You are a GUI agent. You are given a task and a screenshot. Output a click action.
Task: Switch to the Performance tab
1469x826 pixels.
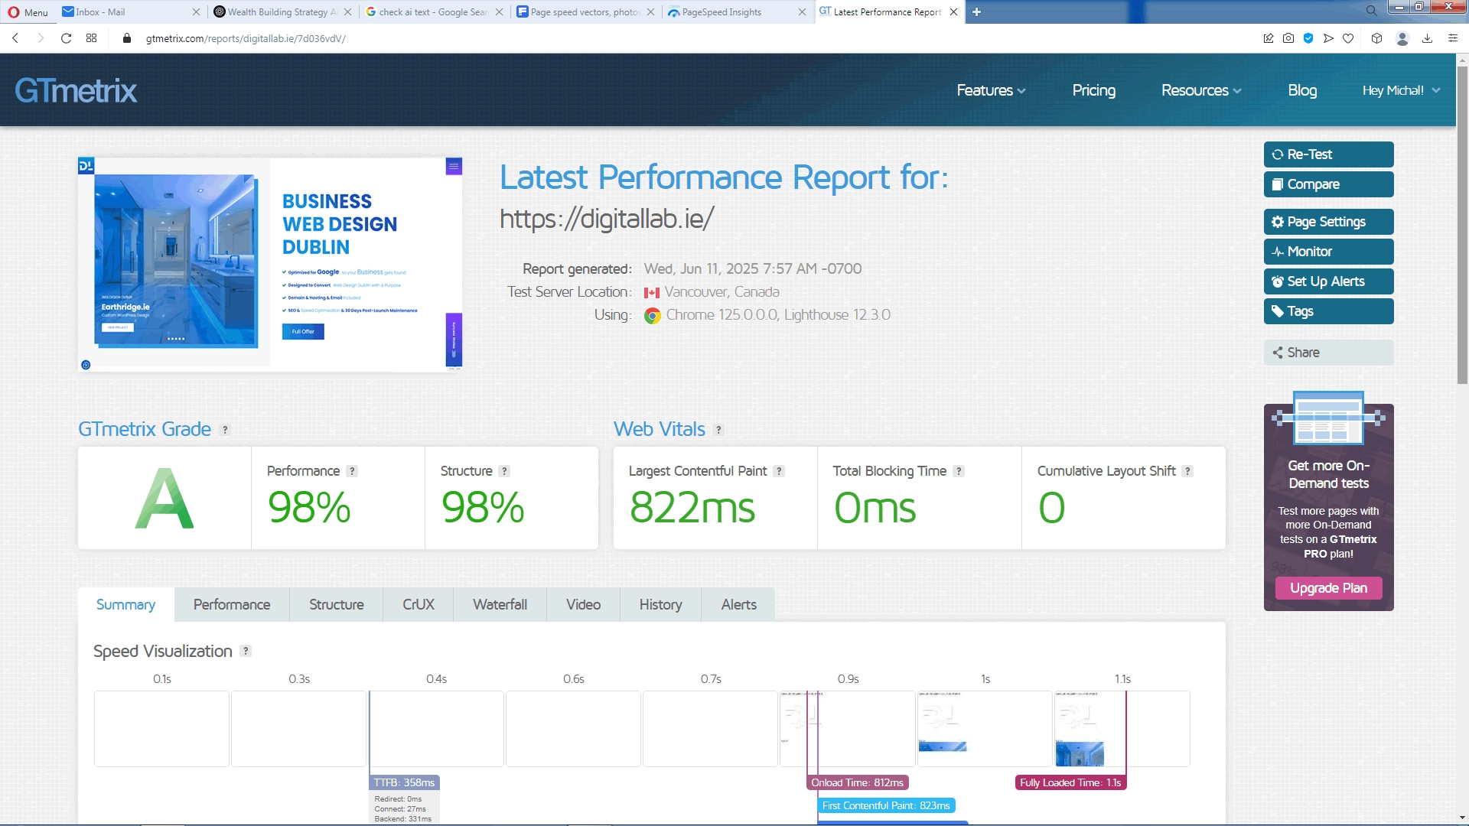(x=232, y=604)
